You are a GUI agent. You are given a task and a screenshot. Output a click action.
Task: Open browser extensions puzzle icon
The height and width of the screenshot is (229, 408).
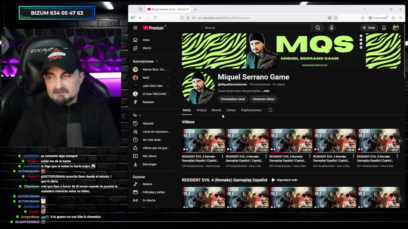pos(393,18)
